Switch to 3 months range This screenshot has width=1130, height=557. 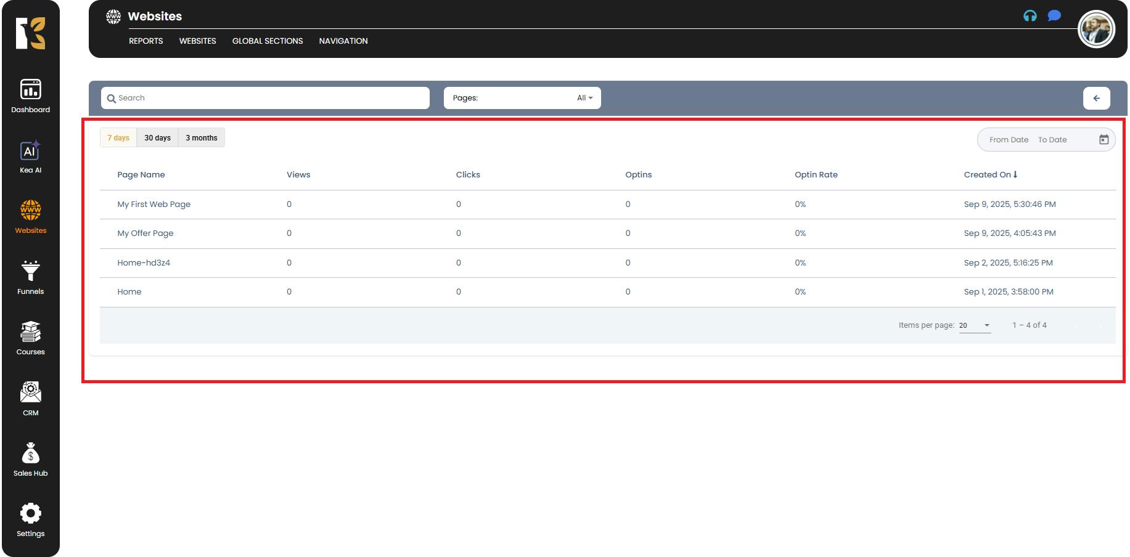202,138
